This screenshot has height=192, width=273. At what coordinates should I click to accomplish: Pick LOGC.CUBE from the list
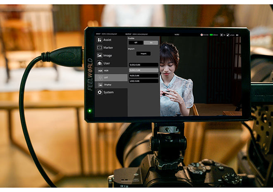coord(143,81)
